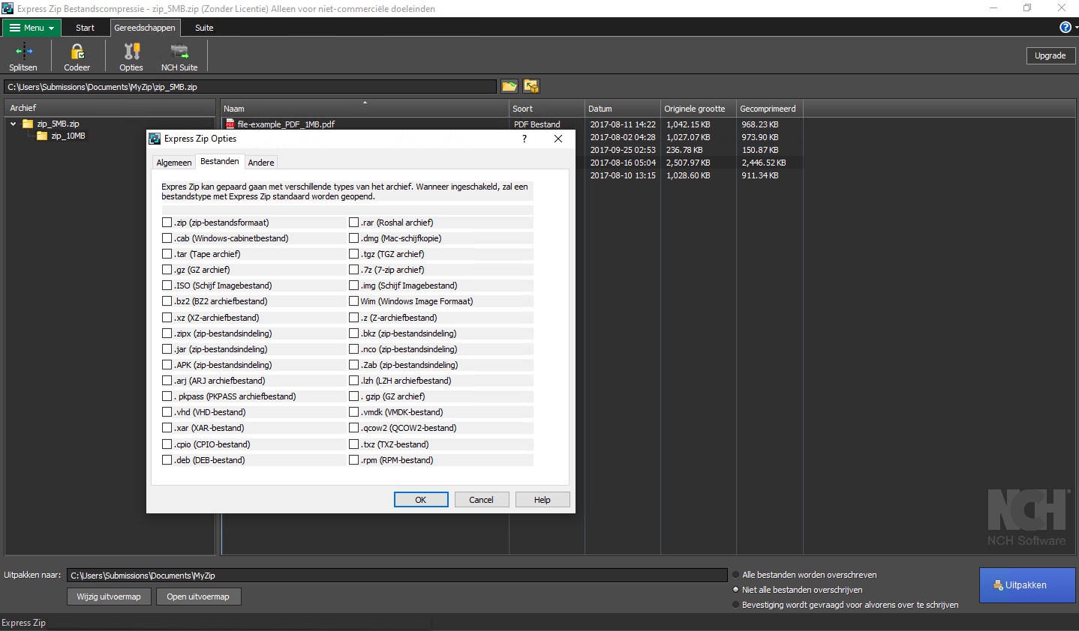Open the blue help icon in the tab bar

pos(1065,27)
